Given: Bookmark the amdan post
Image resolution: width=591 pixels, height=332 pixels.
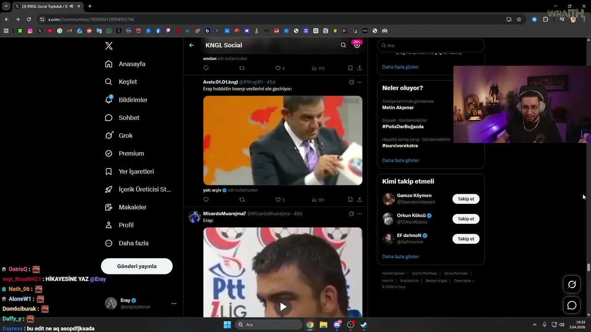Looking at the screenshot, I should pyautogui.click(x=350, y=68).
